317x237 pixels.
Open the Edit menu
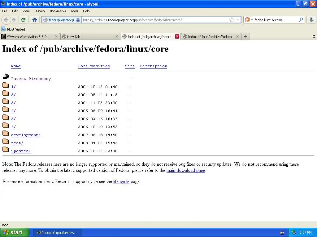(15, 11)
